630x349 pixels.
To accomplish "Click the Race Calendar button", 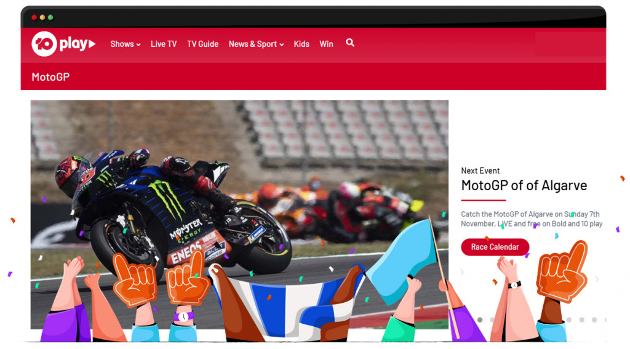I will click(495, 247).
